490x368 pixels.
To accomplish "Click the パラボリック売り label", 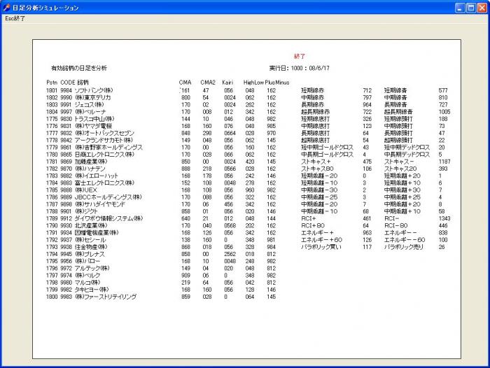I will coord(404,247).
